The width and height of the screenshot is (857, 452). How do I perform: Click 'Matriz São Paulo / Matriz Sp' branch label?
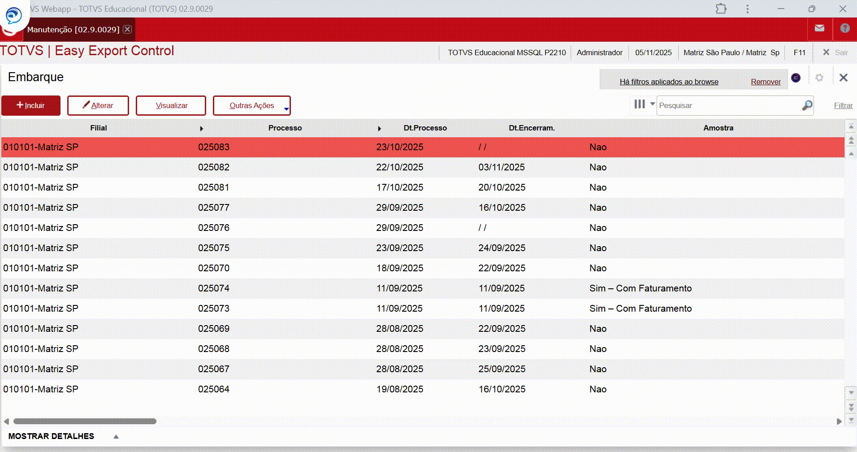point(731,52)
